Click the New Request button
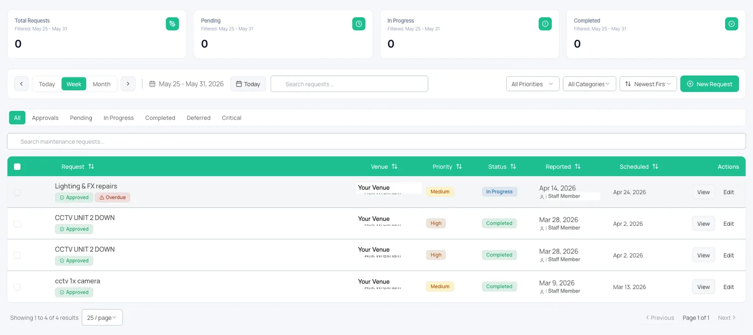753x335 pixels. click(709, 84)
